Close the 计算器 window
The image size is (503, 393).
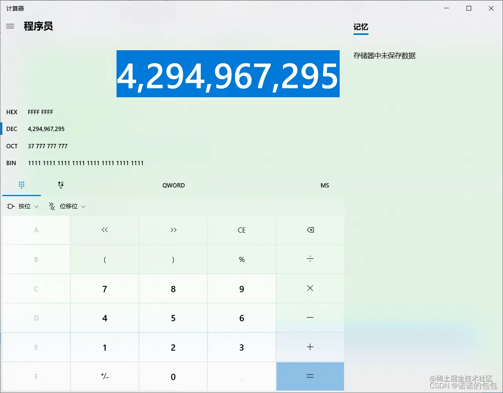(x=491, y=8)
